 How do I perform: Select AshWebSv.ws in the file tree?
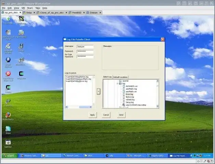pos(131,86)
